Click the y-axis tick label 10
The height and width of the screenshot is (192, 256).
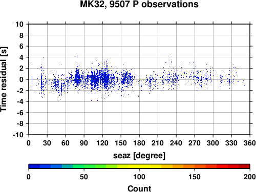coord(19,24)
